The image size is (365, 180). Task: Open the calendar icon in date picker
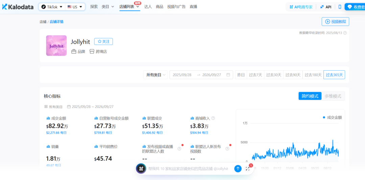point(228,75)
